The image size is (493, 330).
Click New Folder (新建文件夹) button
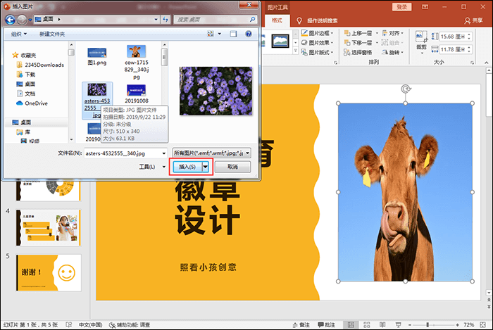tap(52, 34)
